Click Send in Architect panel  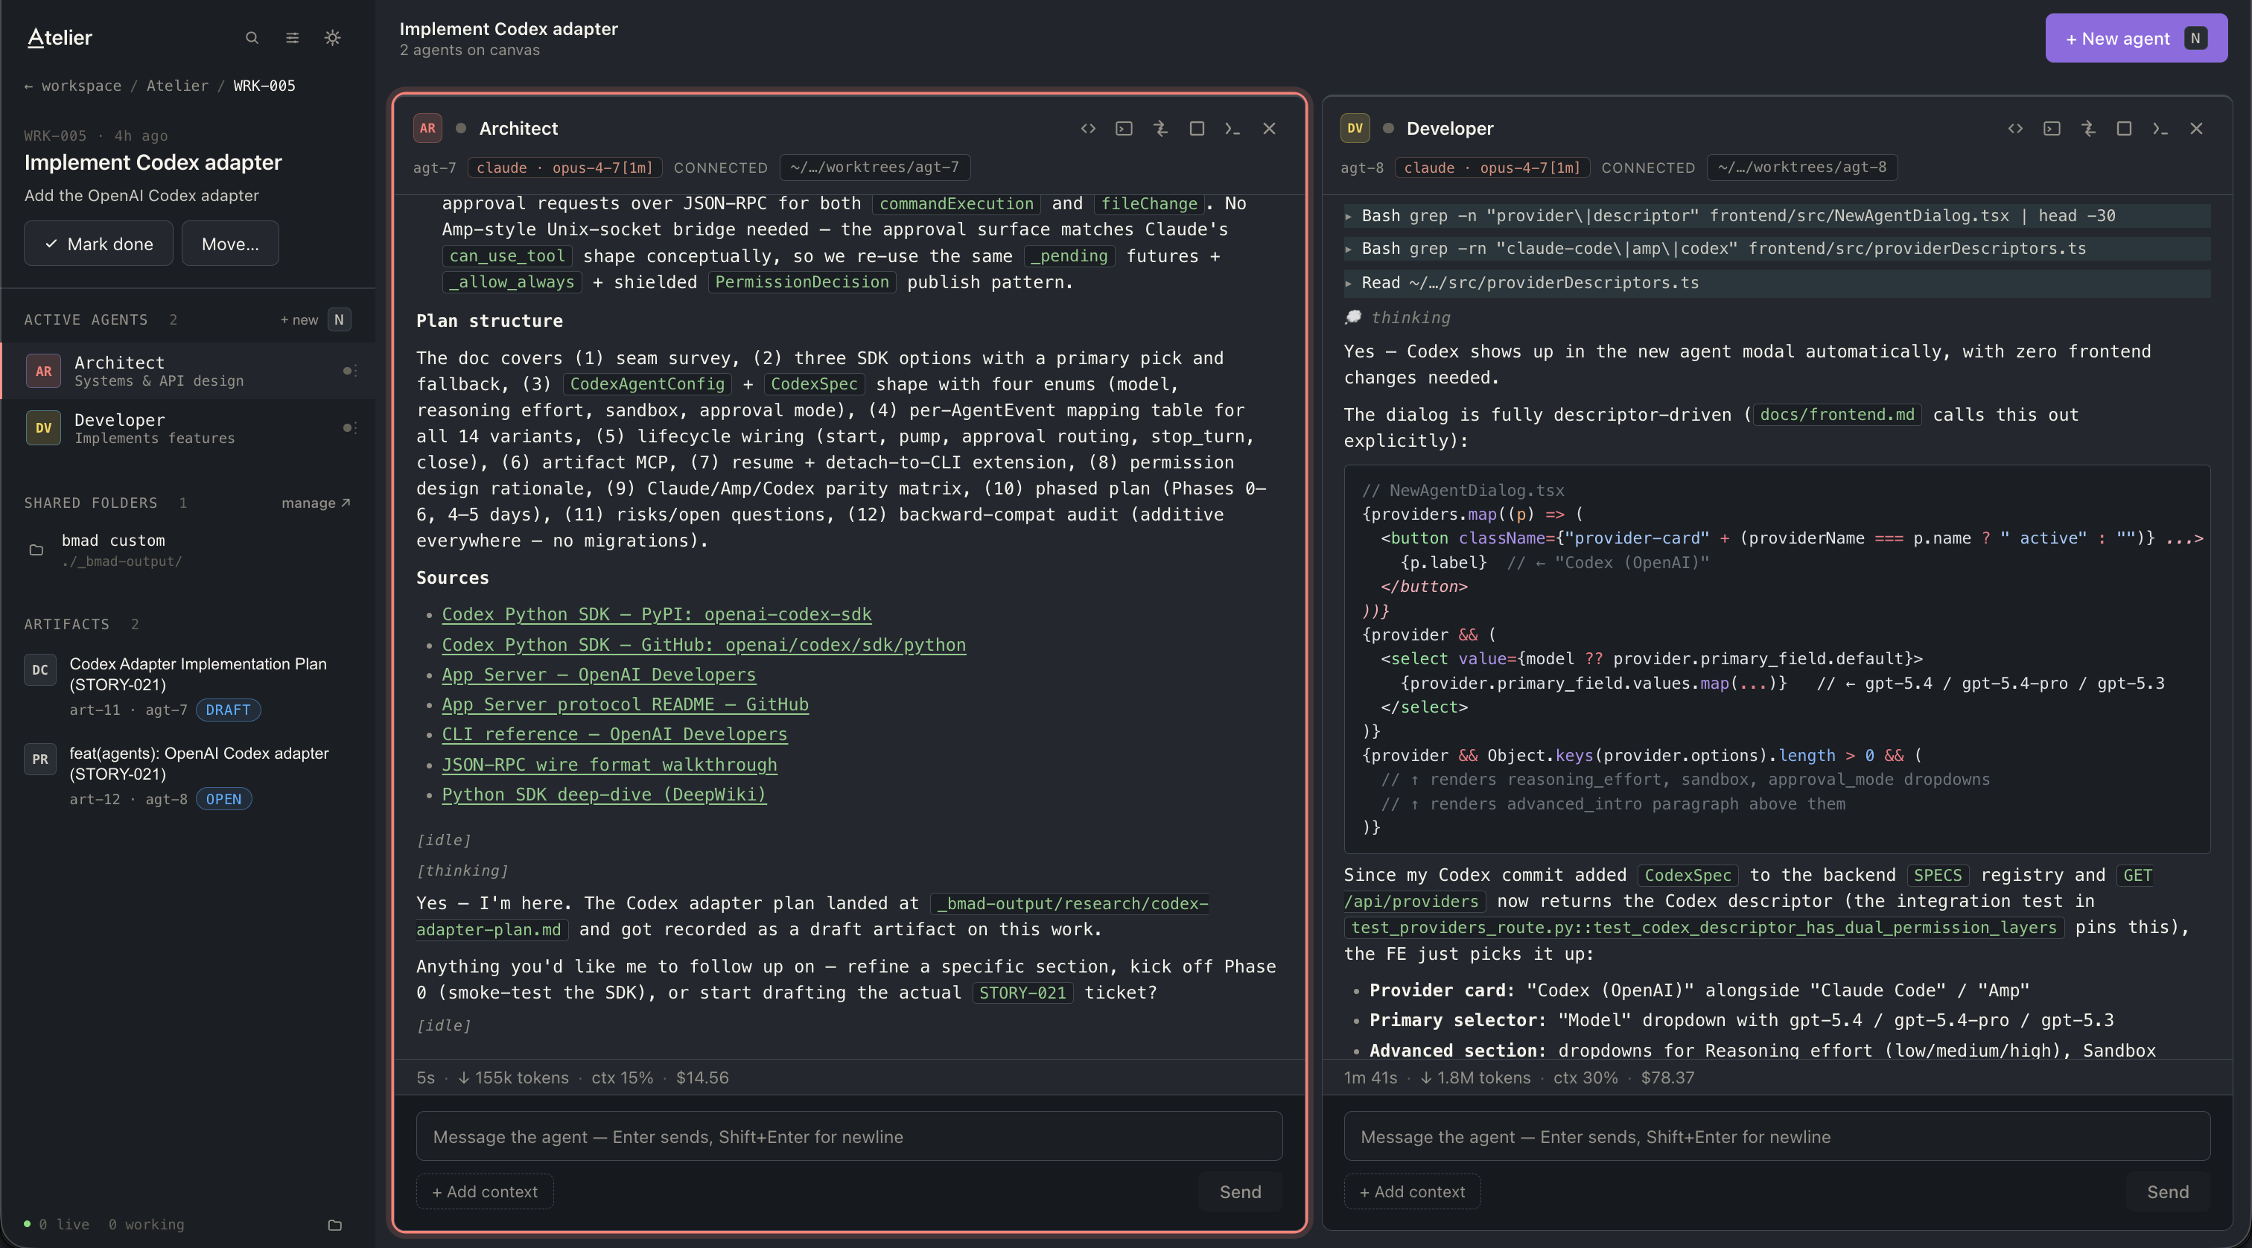[x=1241, y=1191]
